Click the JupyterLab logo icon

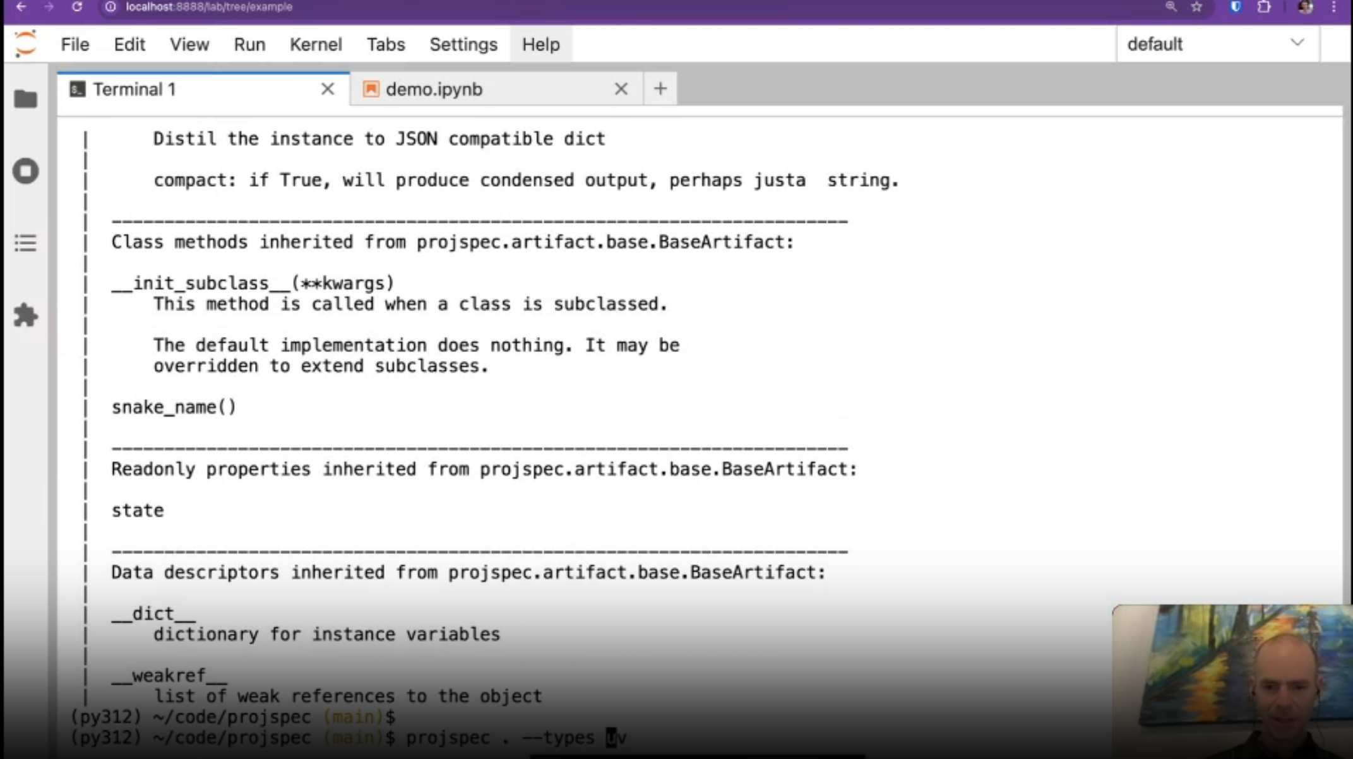point(26,44)
